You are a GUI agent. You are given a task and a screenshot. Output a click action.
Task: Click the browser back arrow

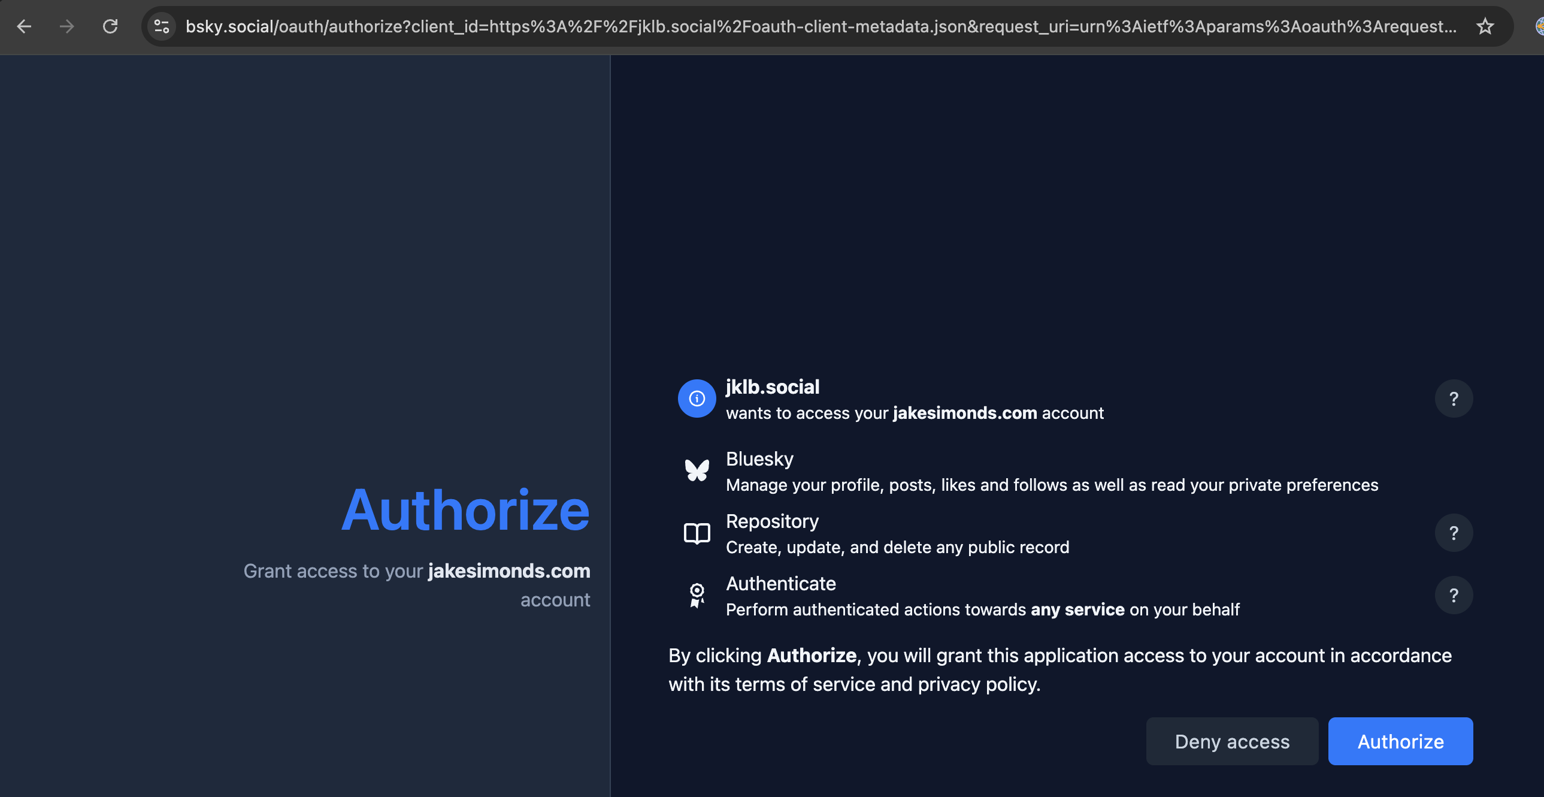pos(24,26)
